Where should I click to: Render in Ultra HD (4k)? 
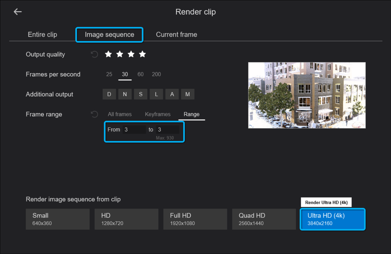pyautogui.click(x=333, y=219)
